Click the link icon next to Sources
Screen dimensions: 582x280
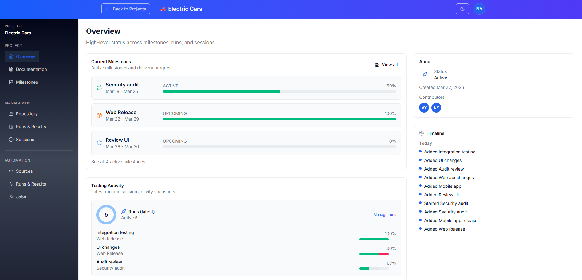[x=11, y=171]
